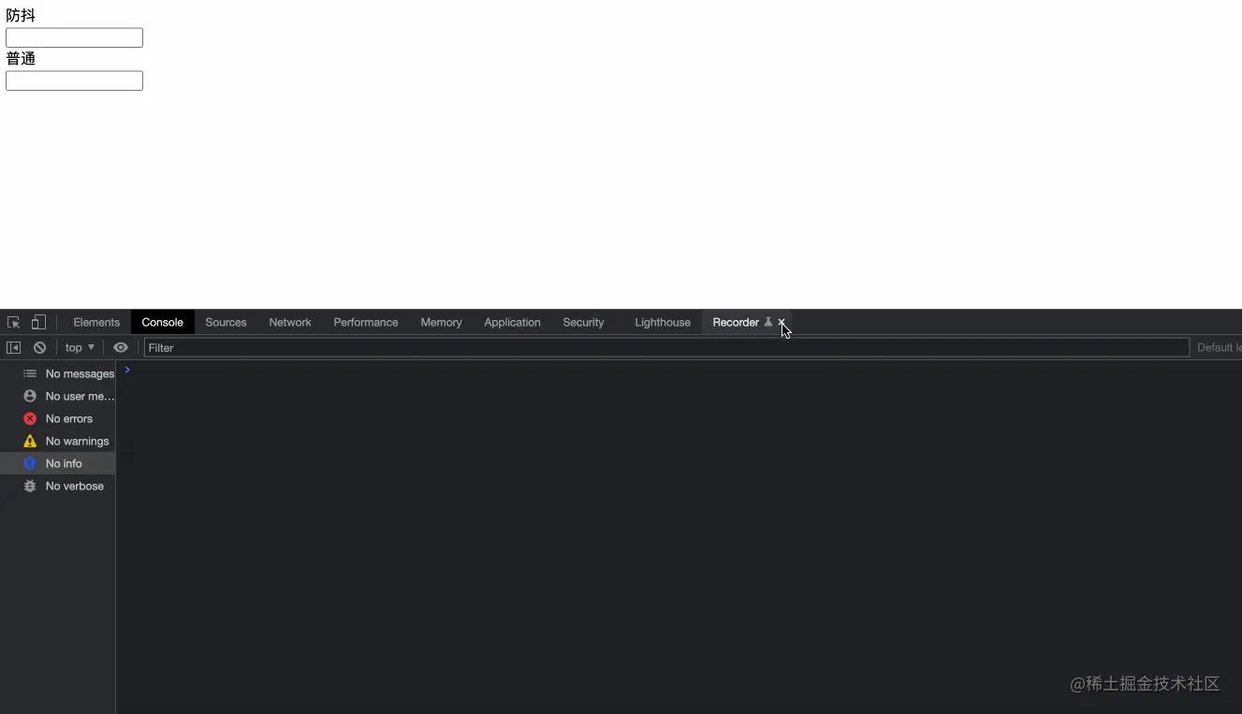Click the console Filter input field
Screen dimensions: 1242x714
pyautogui.click(x=666, y=347)
